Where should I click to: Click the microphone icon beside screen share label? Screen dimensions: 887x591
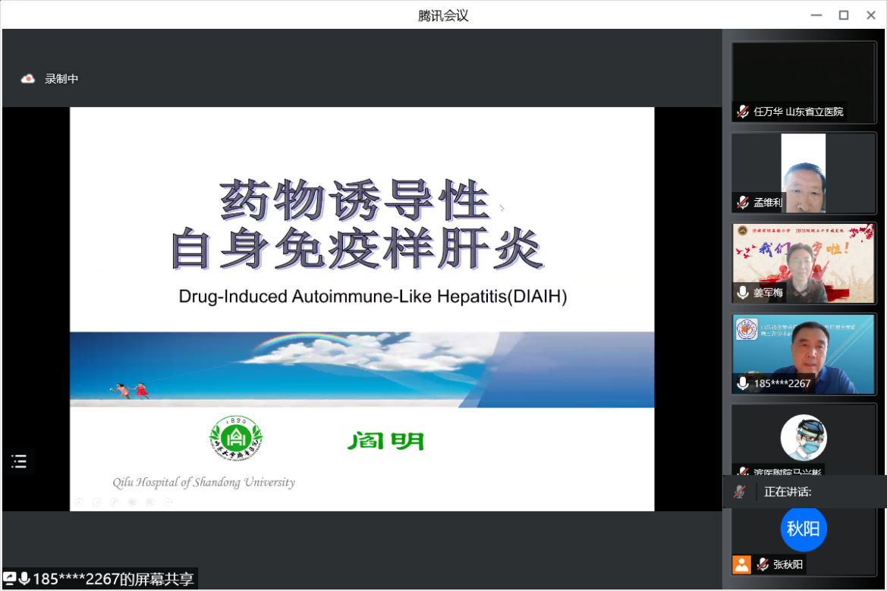[x=24, y=579]
